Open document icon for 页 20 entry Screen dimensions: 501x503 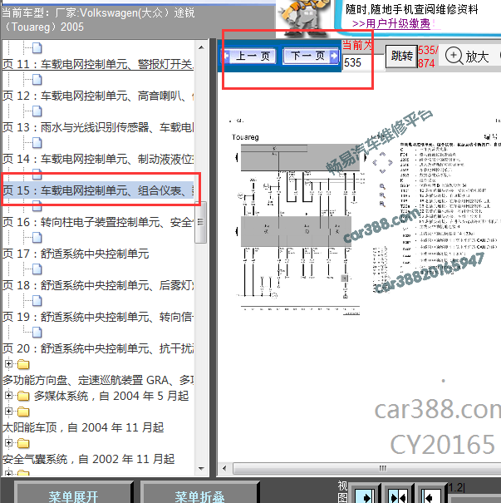(37, 333)
